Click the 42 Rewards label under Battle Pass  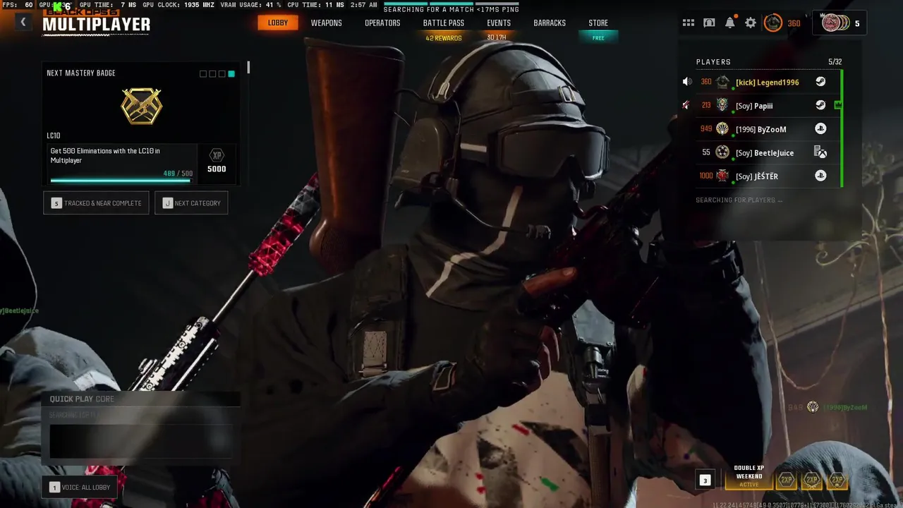pyautogui.click(x=444, y=38)
